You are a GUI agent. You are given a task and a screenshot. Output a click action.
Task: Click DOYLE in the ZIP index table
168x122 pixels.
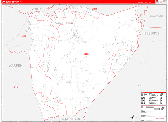pyautogui.click(x=151, y=99)
